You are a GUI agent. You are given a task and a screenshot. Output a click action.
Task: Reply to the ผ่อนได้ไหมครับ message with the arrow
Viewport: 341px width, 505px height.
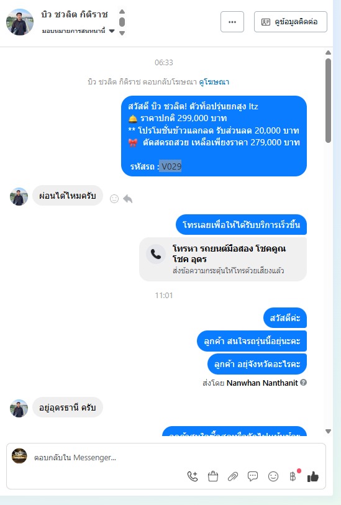[x=128, y=199]
